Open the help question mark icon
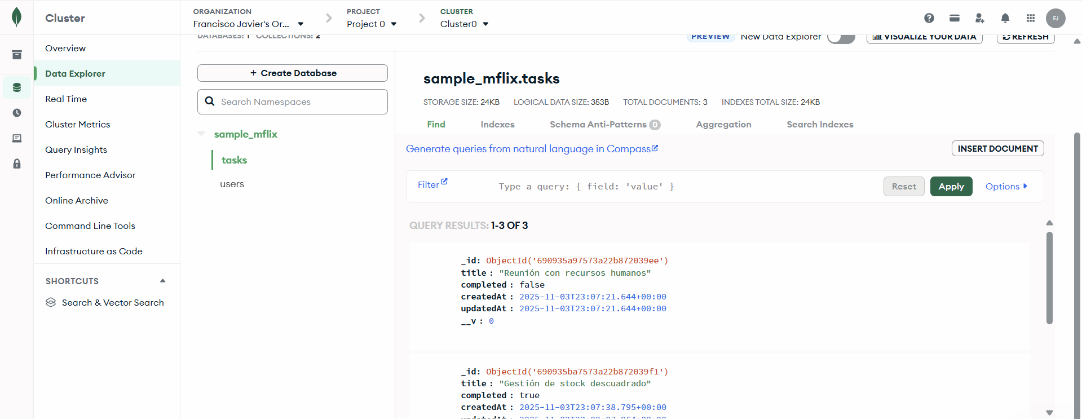Image resolution: width=1082 pixels, height=419 pixels. (929, 18)
